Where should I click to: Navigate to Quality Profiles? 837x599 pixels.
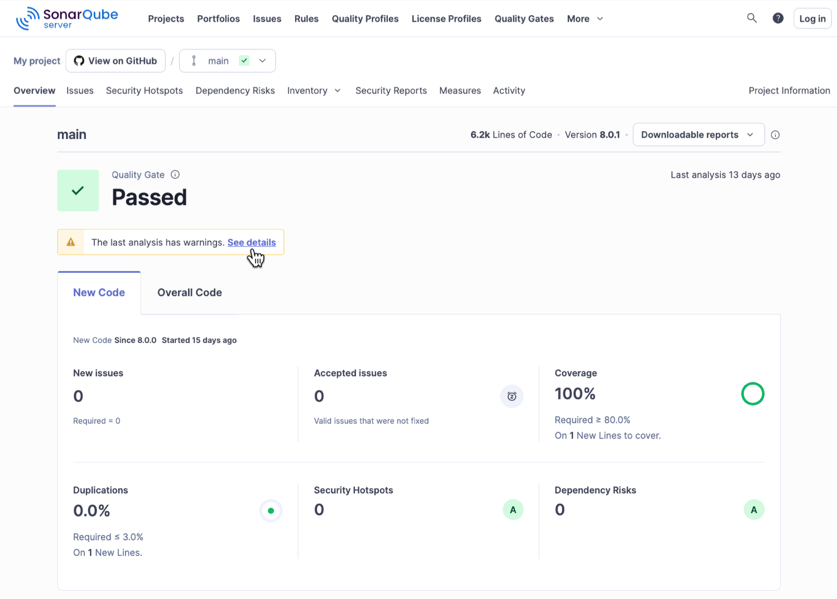click(365, 18)
